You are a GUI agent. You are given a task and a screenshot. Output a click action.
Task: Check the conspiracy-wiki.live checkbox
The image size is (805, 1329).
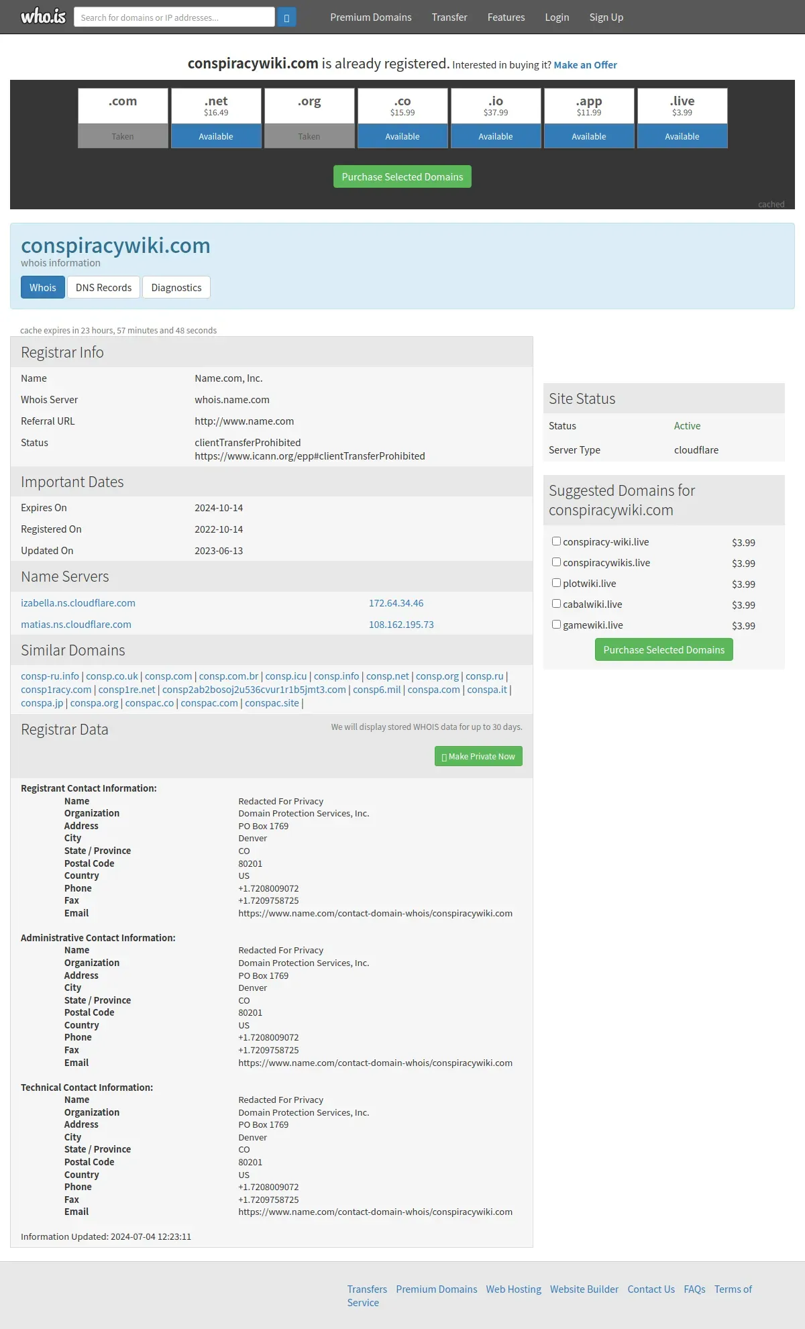coord(556,541)
